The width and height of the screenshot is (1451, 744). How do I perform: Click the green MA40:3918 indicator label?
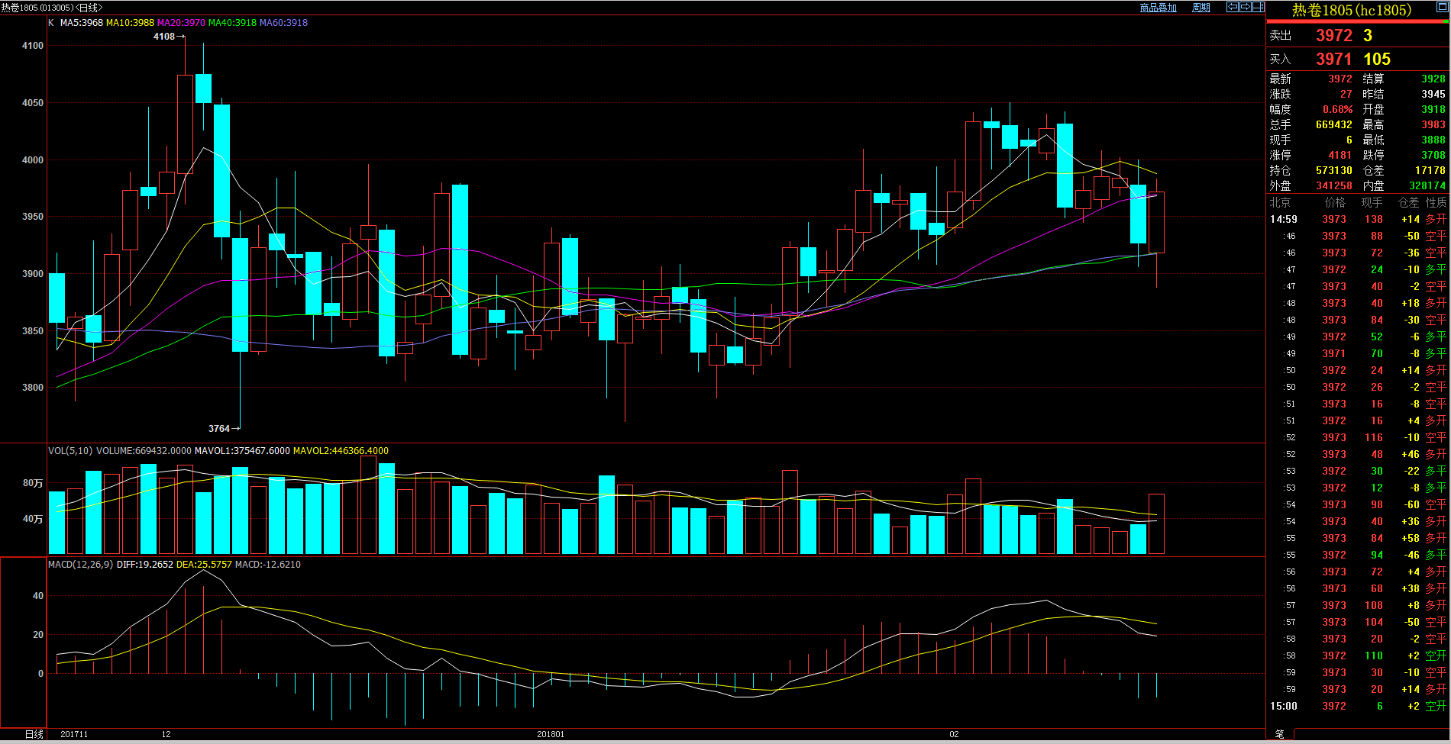click(232, 23)
